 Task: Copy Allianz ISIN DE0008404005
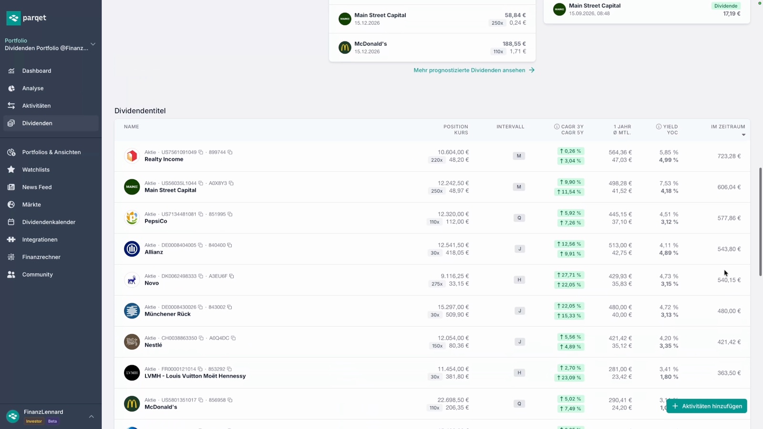point(200,245)
